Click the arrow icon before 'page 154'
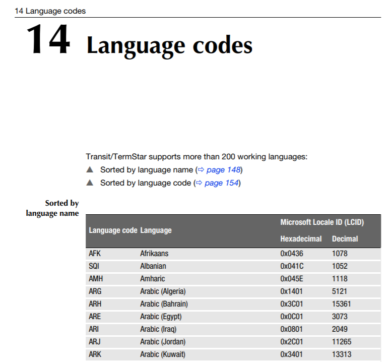390x362 pixels. tap(200, 183)
